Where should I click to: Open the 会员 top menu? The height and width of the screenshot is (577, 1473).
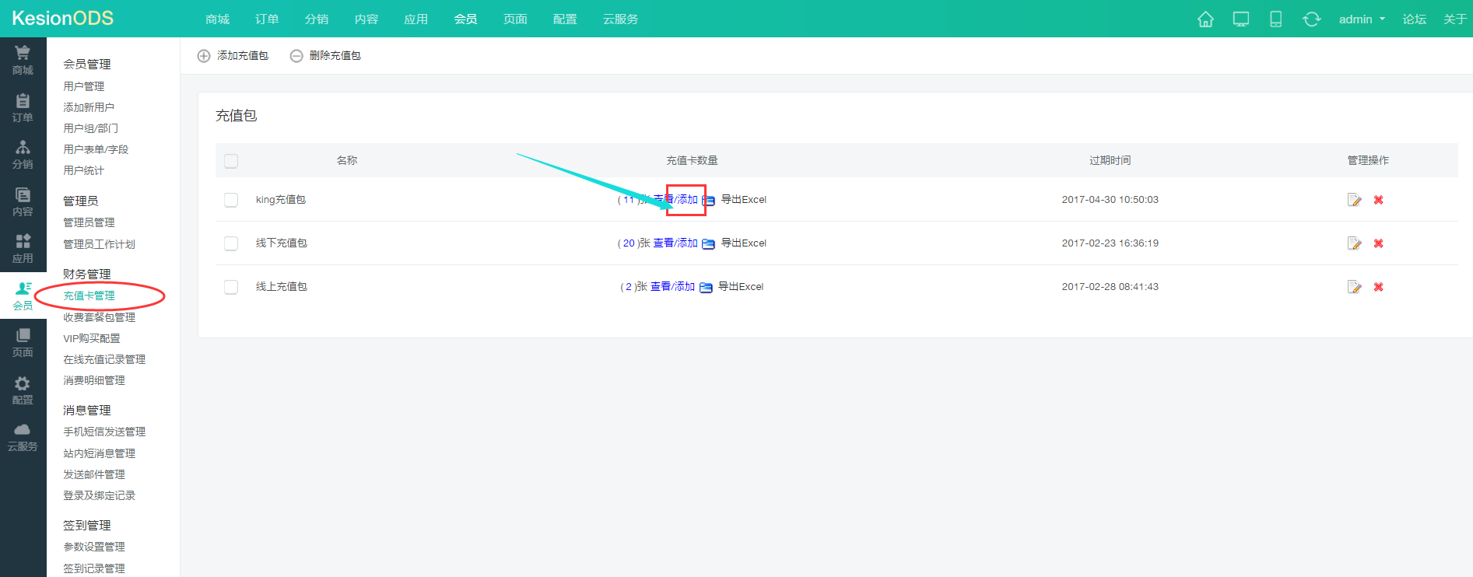pos(465,19)
